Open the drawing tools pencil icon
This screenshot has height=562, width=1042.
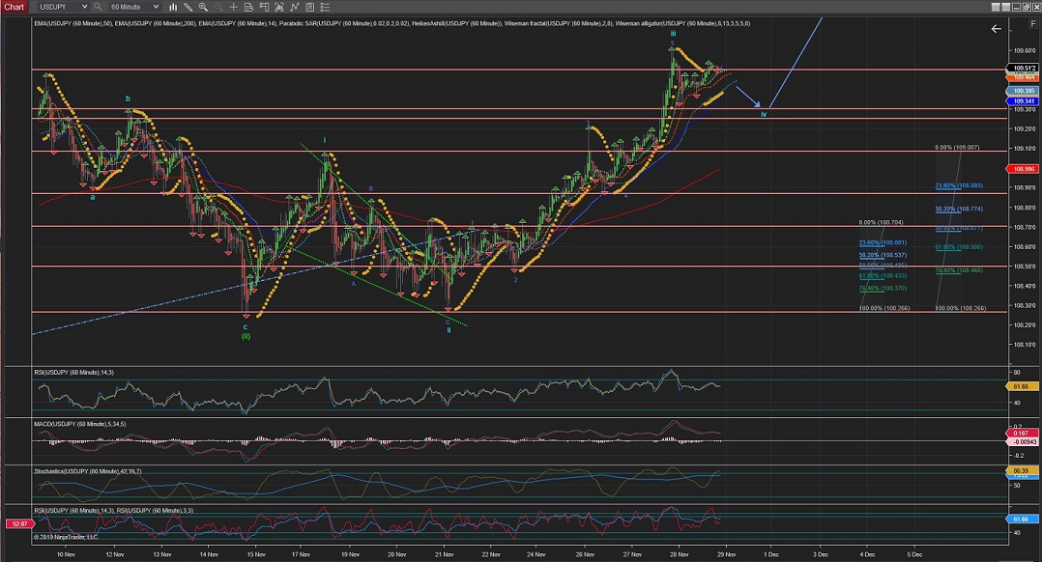tap(188, 7)
